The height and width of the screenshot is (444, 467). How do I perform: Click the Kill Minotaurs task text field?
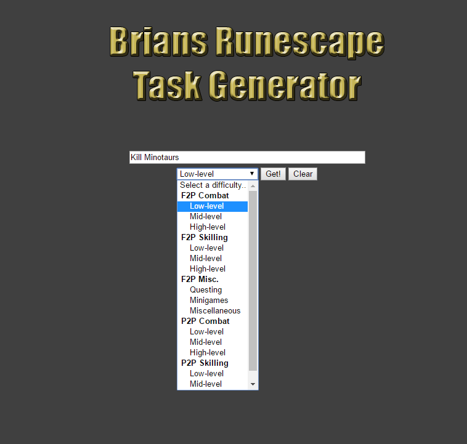coord(247,157)
